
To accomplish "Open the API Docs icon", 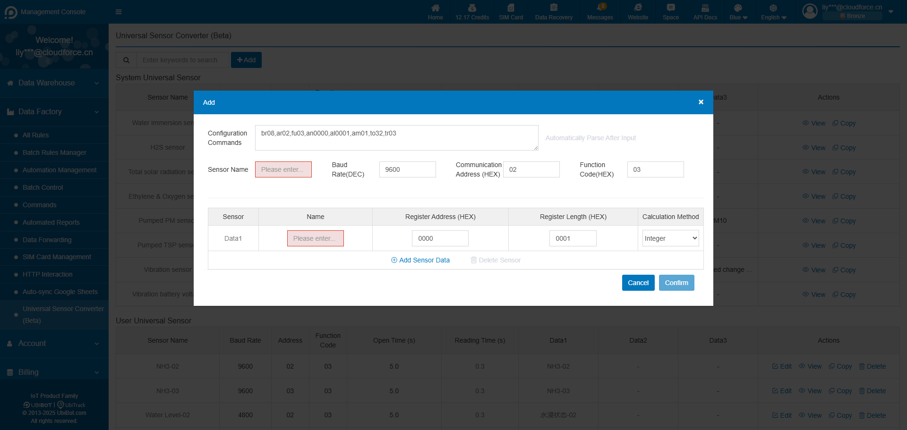I will [705, 8].
